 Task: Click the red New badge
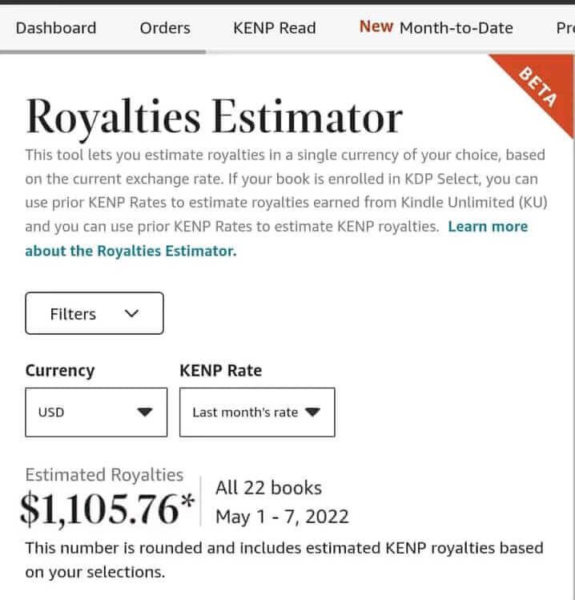(x=376, y=26)
